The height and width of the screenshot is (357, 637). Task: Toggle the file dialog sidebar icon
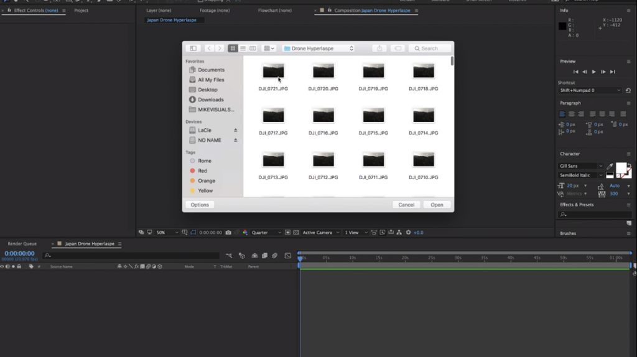click(x=193, y=49)
